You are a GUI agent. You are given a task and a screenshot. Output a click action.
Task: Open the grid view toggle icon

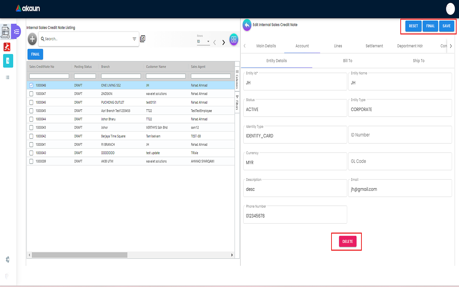coord(234,40)
